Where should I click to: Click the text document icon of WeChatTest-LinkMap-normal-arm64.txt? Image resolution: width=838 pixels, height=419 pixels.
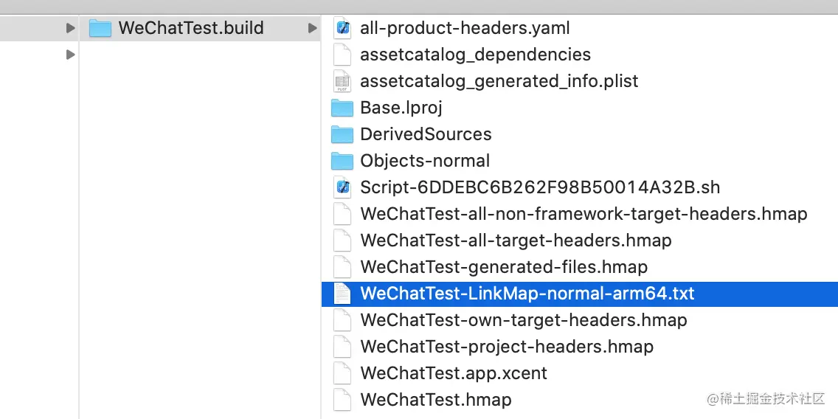coord(342,294)
